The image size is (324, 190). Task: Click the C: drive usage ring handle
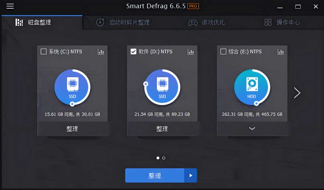tap(72, 104)
